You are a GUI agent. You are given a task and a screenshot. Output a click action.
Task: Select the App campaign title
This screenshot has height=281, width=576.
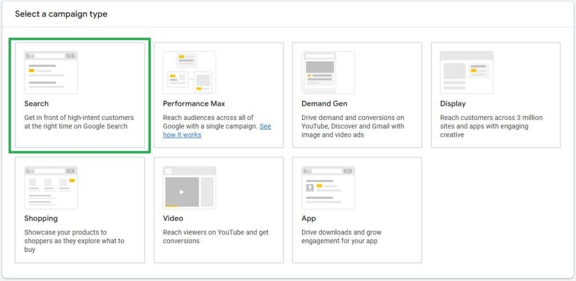pos(308,218)
